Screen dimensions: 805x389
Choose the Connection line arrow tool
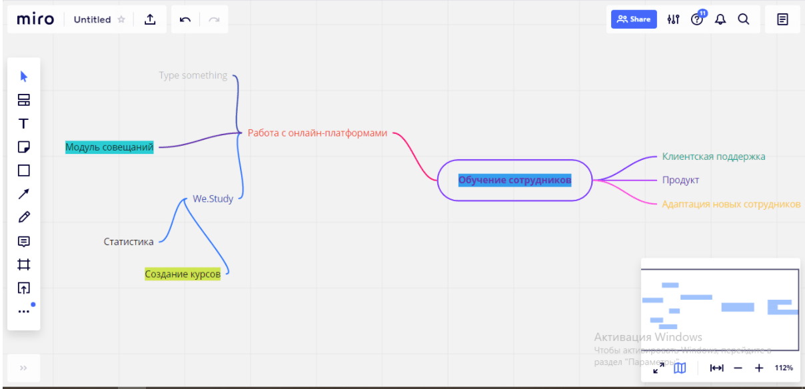[24, 194]
